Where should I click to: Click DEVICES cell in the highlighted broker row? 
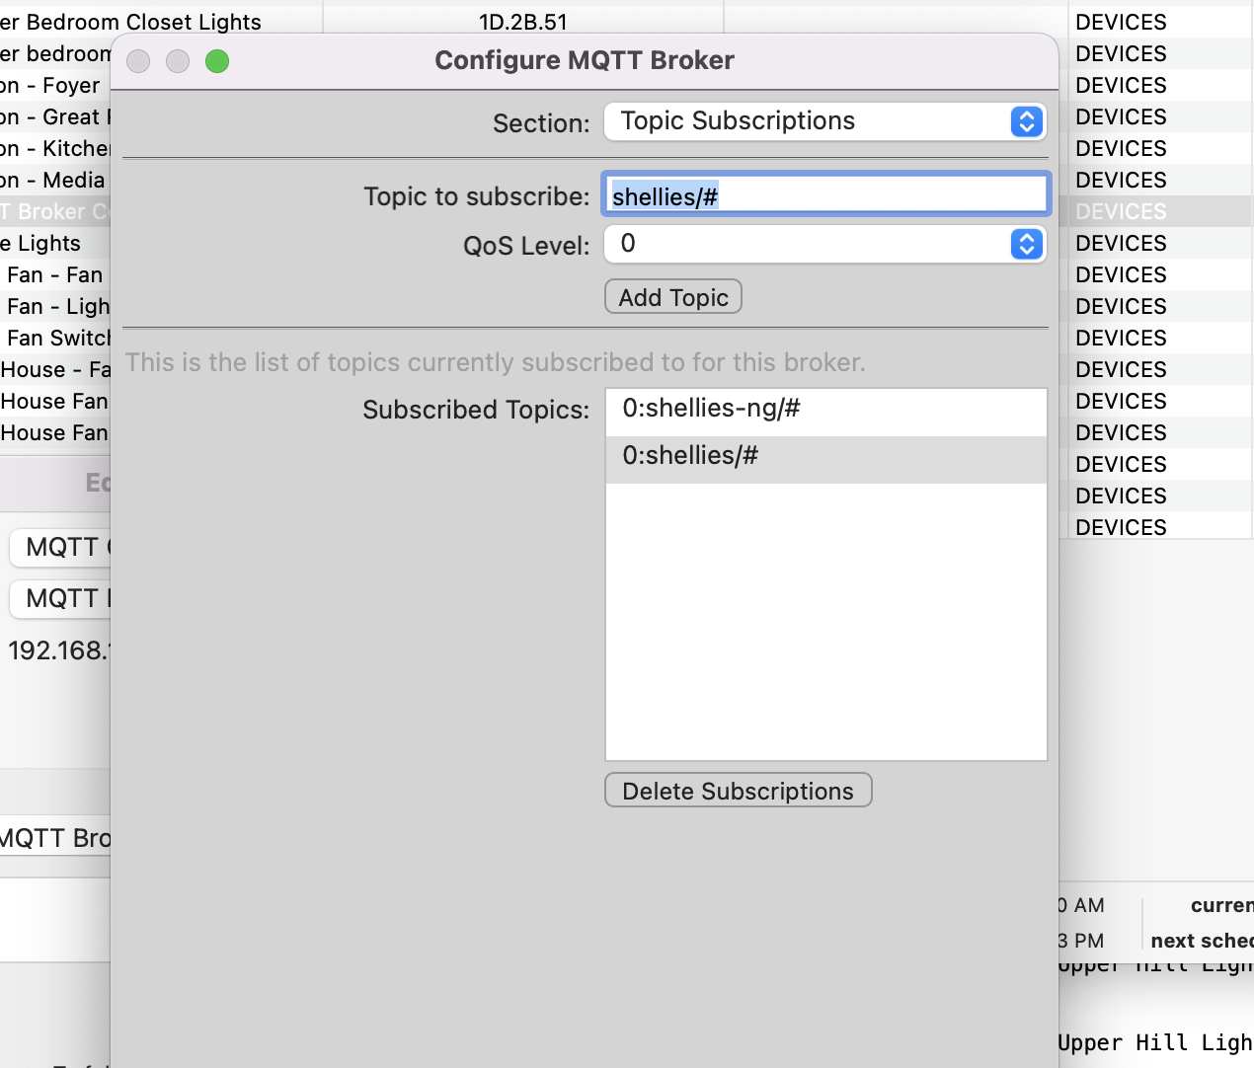click(x=1121, y=211)
